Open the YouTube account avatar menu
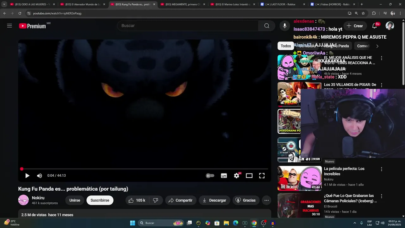 coord(390,26)
